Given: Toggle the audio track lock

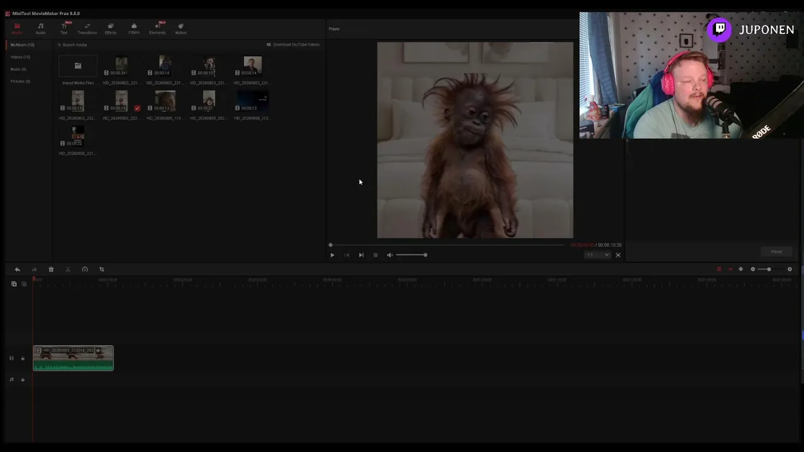Looking at the screenshot, I should pos(23,380).
